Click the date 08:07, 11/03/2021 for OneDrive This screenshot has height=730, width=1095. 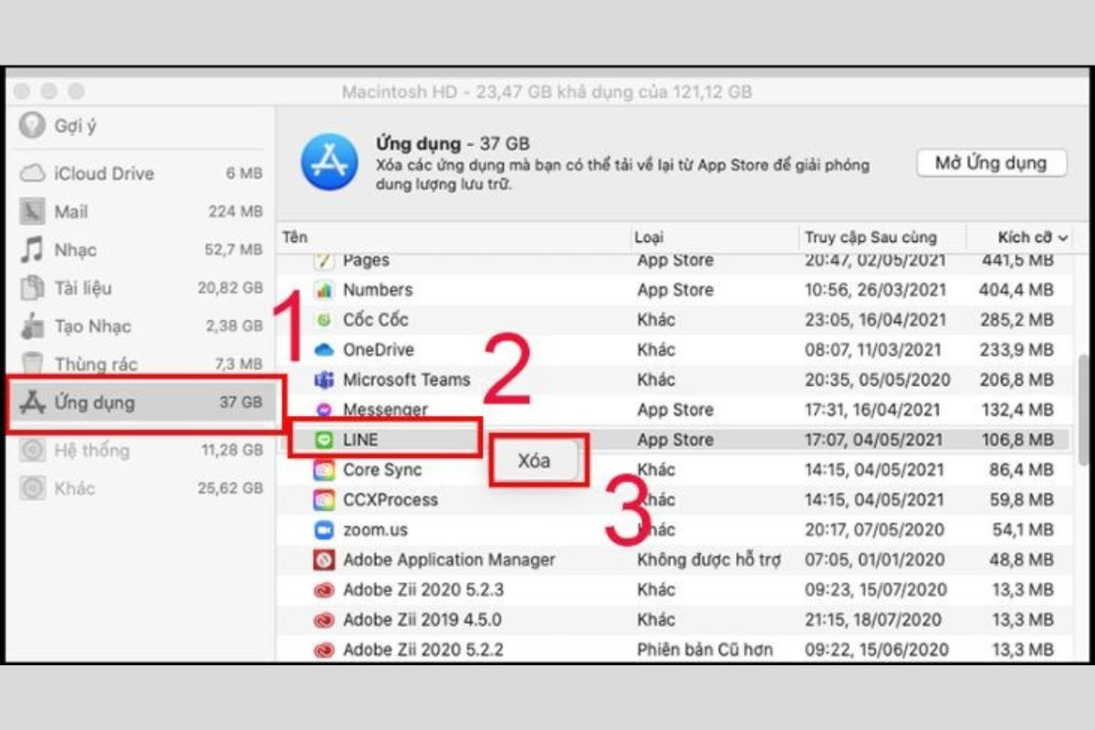875,349
